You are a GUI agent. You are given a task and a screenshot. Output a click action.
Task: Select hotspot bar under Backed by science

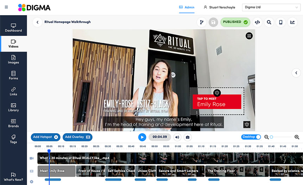click(275, 180)
